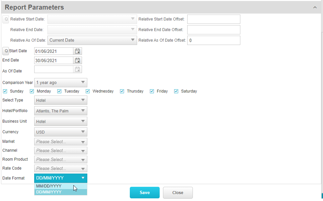Click the As Of Date text field
Screen dimensions: 323x201
[x=54, y=69]
